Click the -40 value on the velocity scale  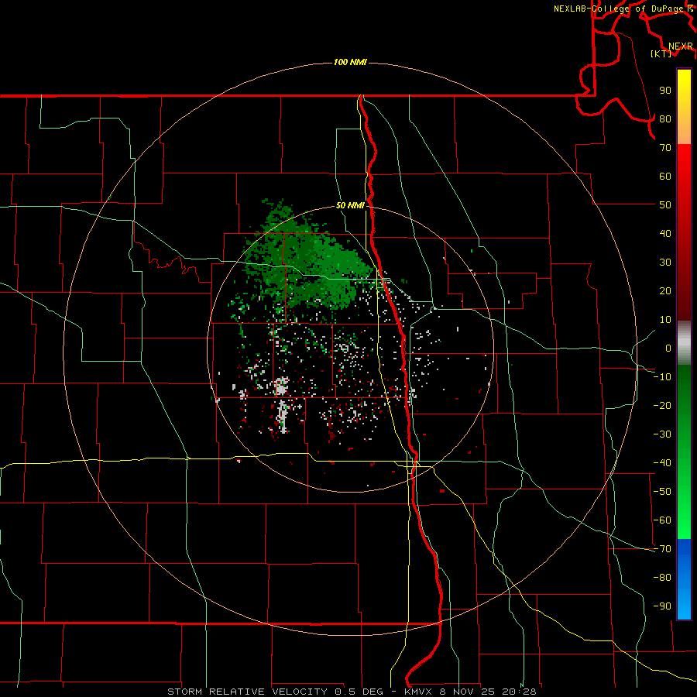click(x=662, y=463)
